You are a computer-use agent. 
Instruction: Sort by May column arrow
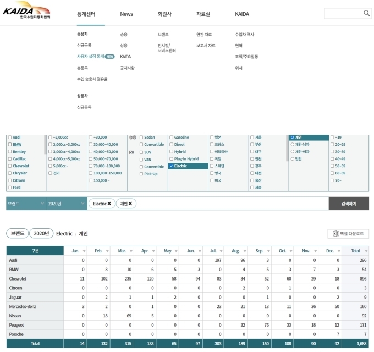[x=176, y=251]
